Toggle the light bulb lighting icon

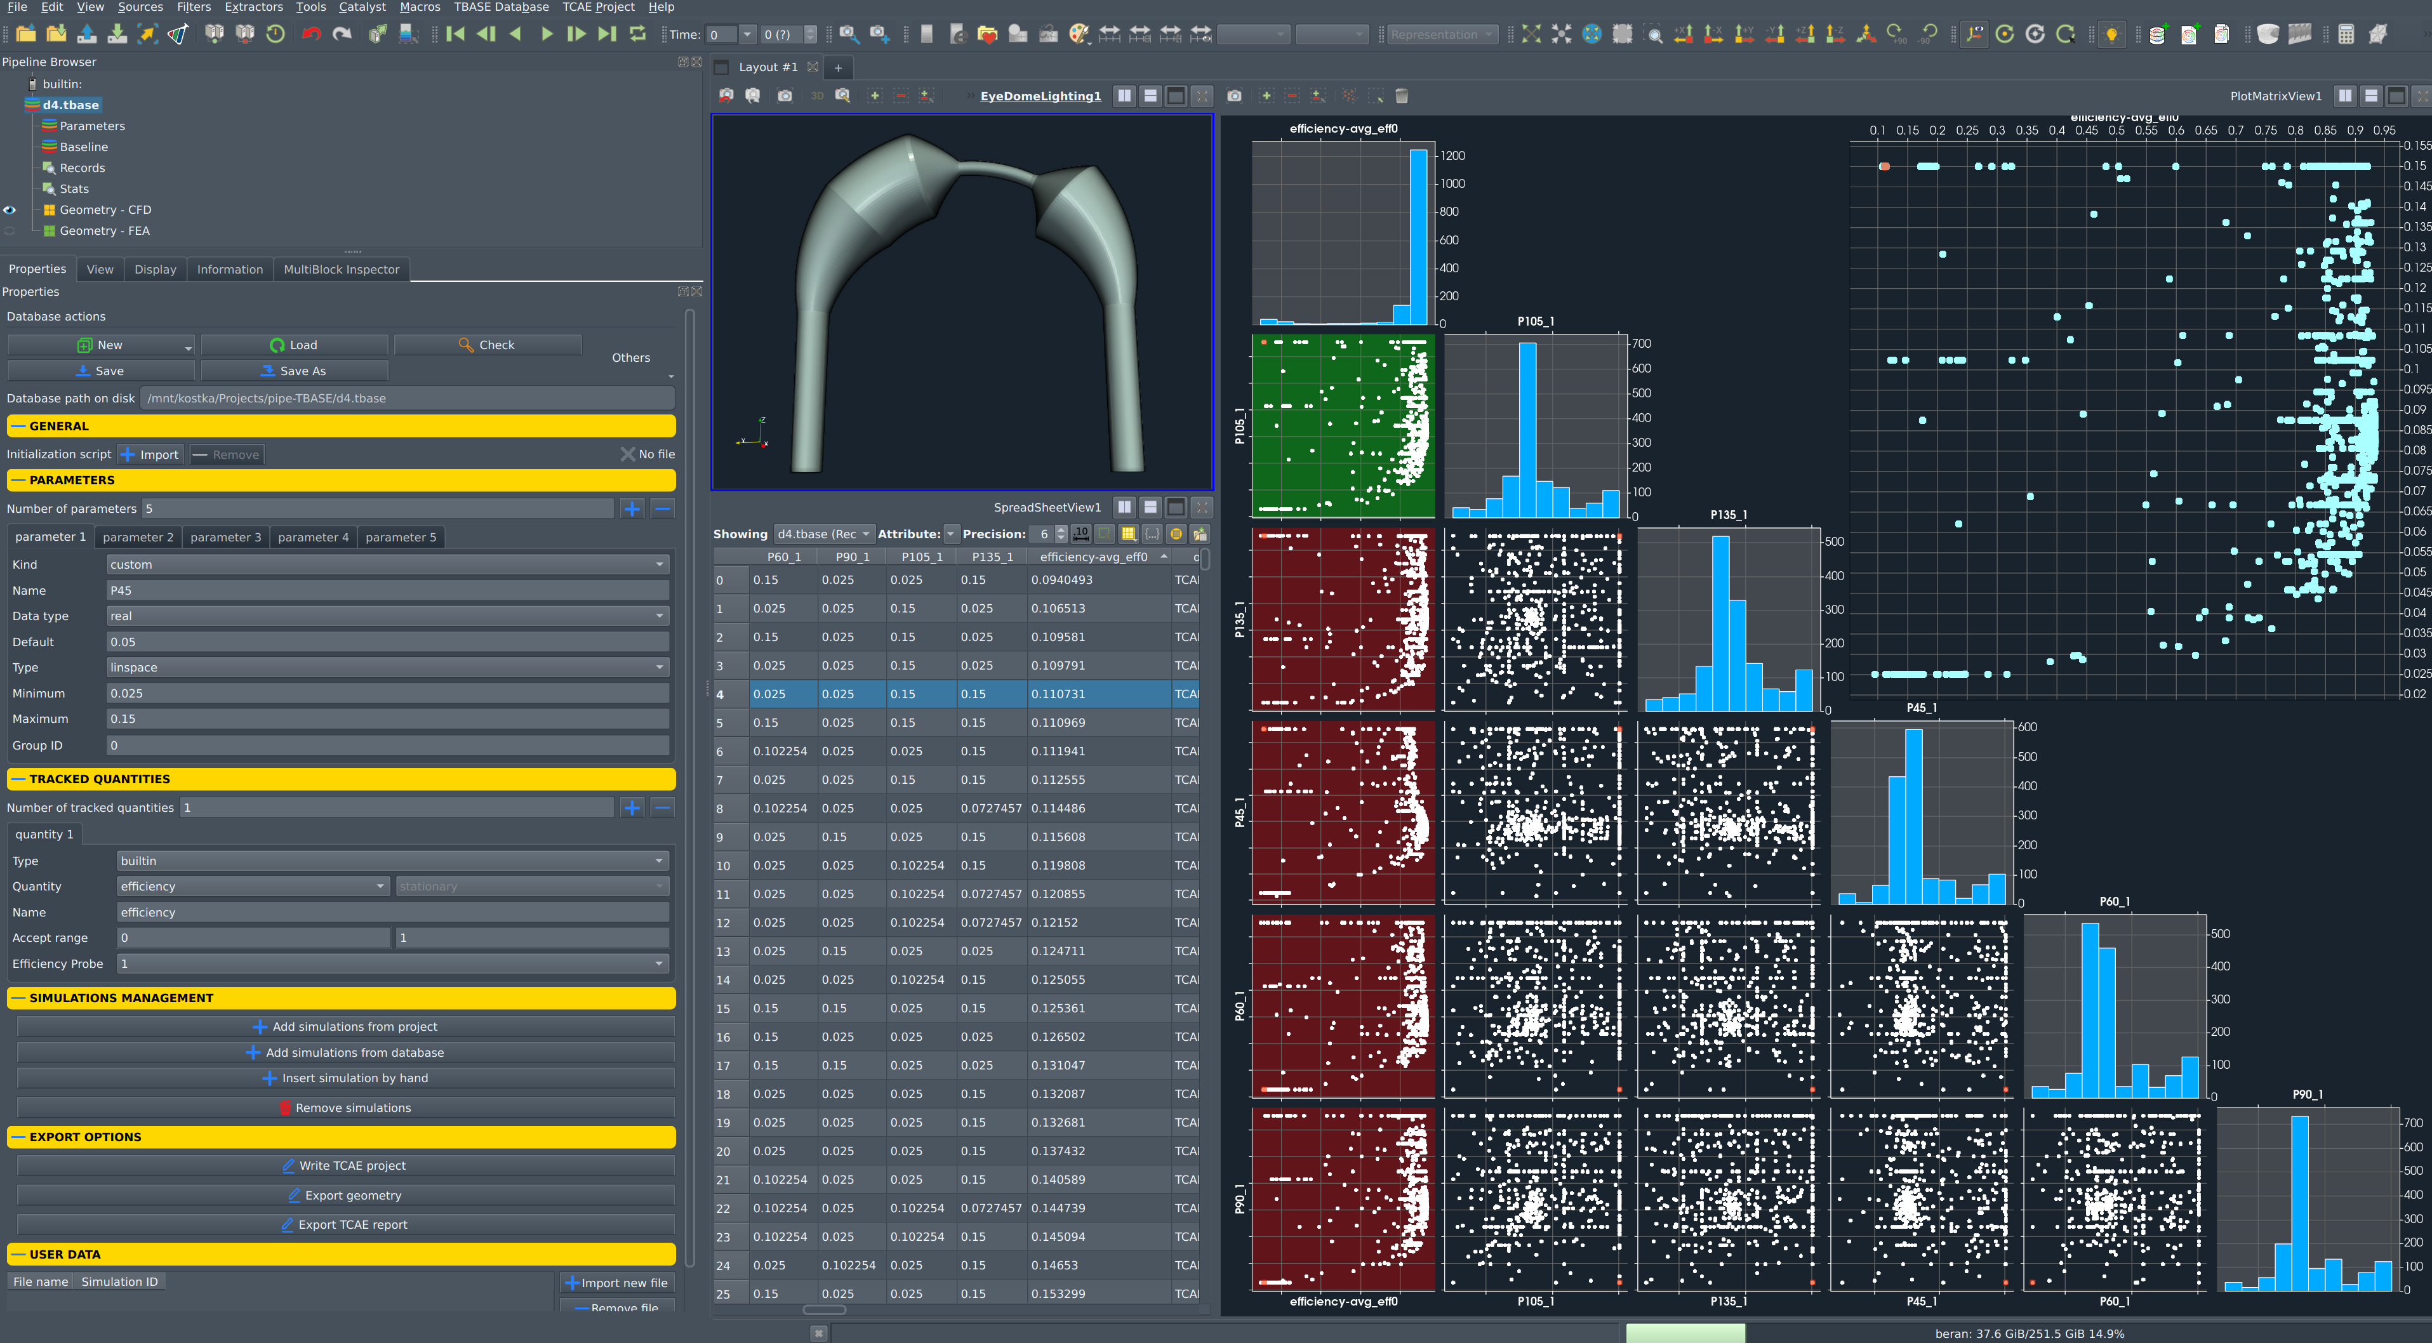(2112, 35)
